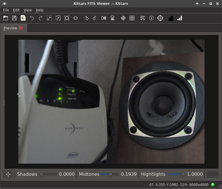Rotate the image right
This screenshot has width=222, height=189.
86,18
